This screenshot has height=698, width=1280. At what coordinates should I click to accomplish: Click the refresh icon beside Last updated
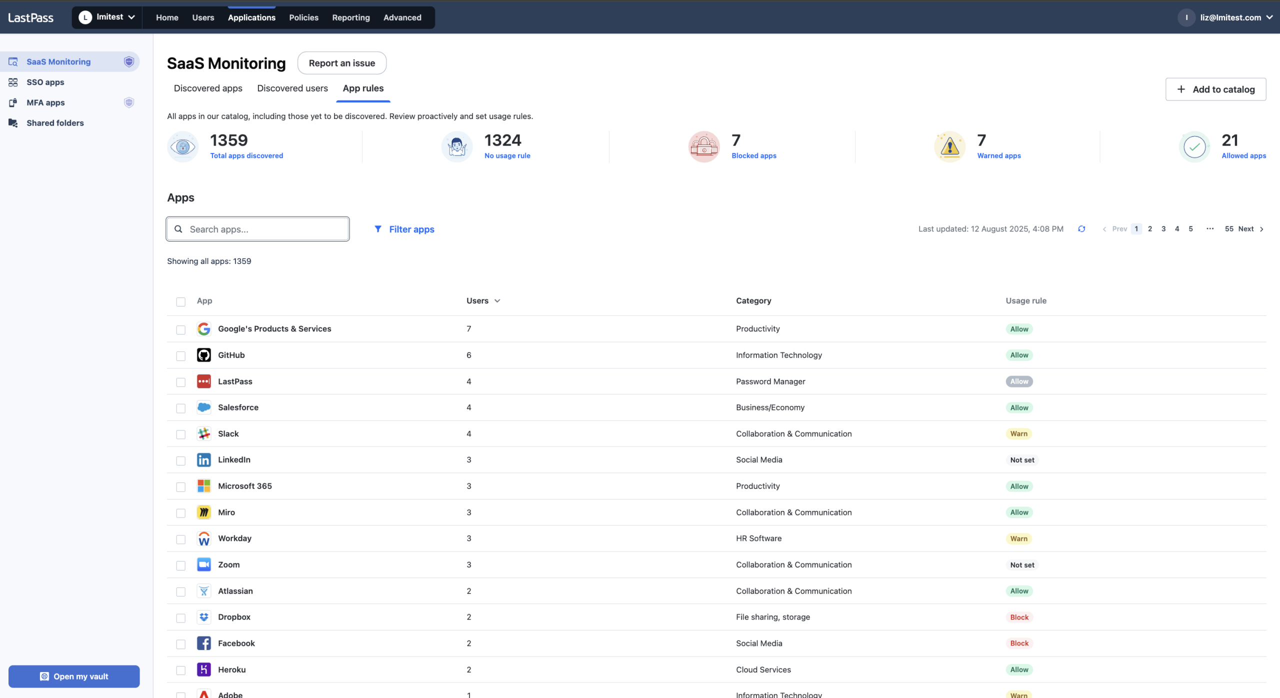pos(1081,229)
